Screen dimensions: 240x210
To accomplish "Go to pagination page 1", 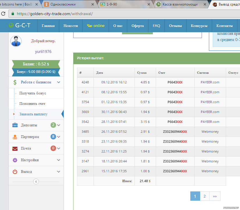I will 195,196.
